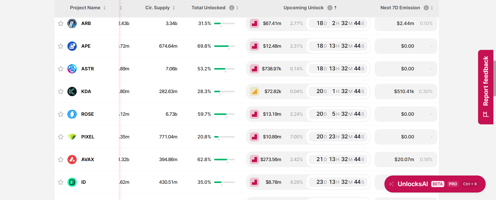This screenshot has width=496, height=200.
Task: Click ROSE cliff unlock type icon
Action: (x=254, y=114)
